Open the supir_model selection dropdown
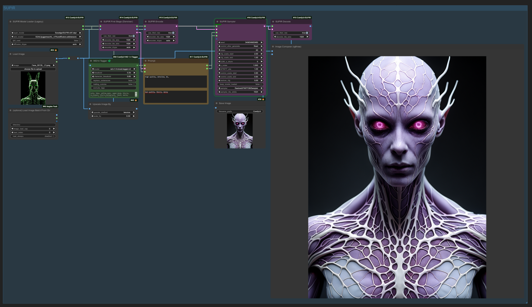This screenshot has width=532, height=307. [x=47, y=33]
